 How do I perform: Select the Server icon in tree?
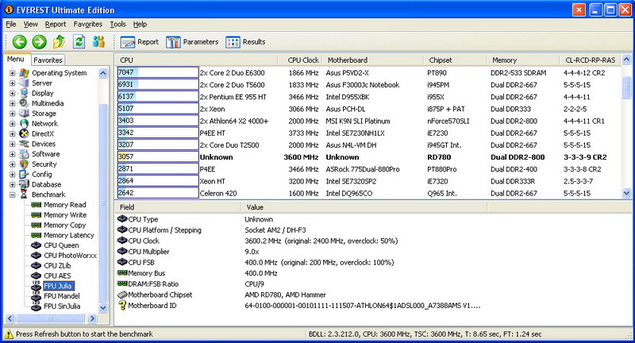(x=25, y=83)
